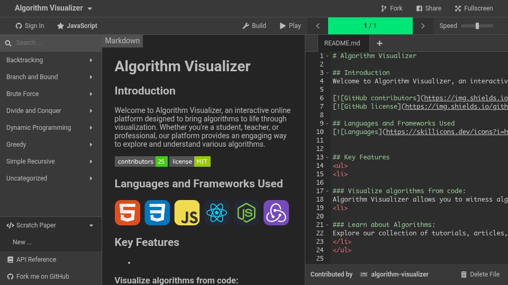Click the search magnifier icon
508x285 pixels.
point(8,43)
